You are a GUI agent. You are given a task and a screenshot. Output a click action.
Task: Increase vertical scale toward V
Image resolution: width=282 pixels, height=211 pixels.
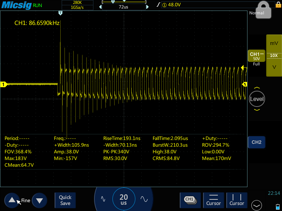point(274,67)
